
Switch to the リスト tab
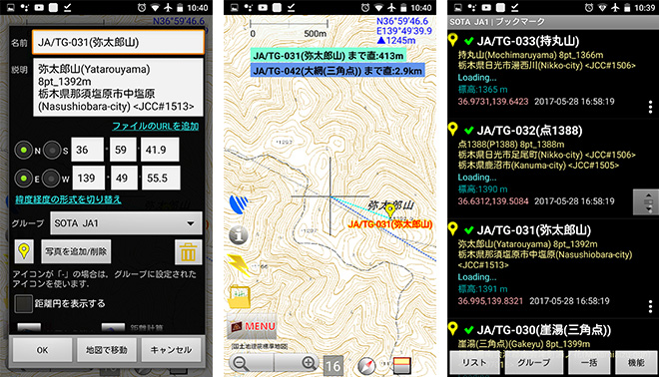pyautogui.click(x=474, y=362)
